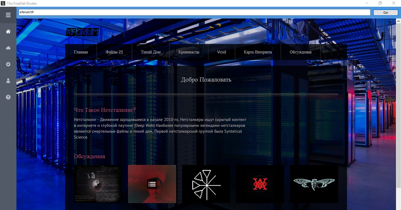401x210 pixels.
Task: Click the XFORUM logo
Action: tap(82, 32)
